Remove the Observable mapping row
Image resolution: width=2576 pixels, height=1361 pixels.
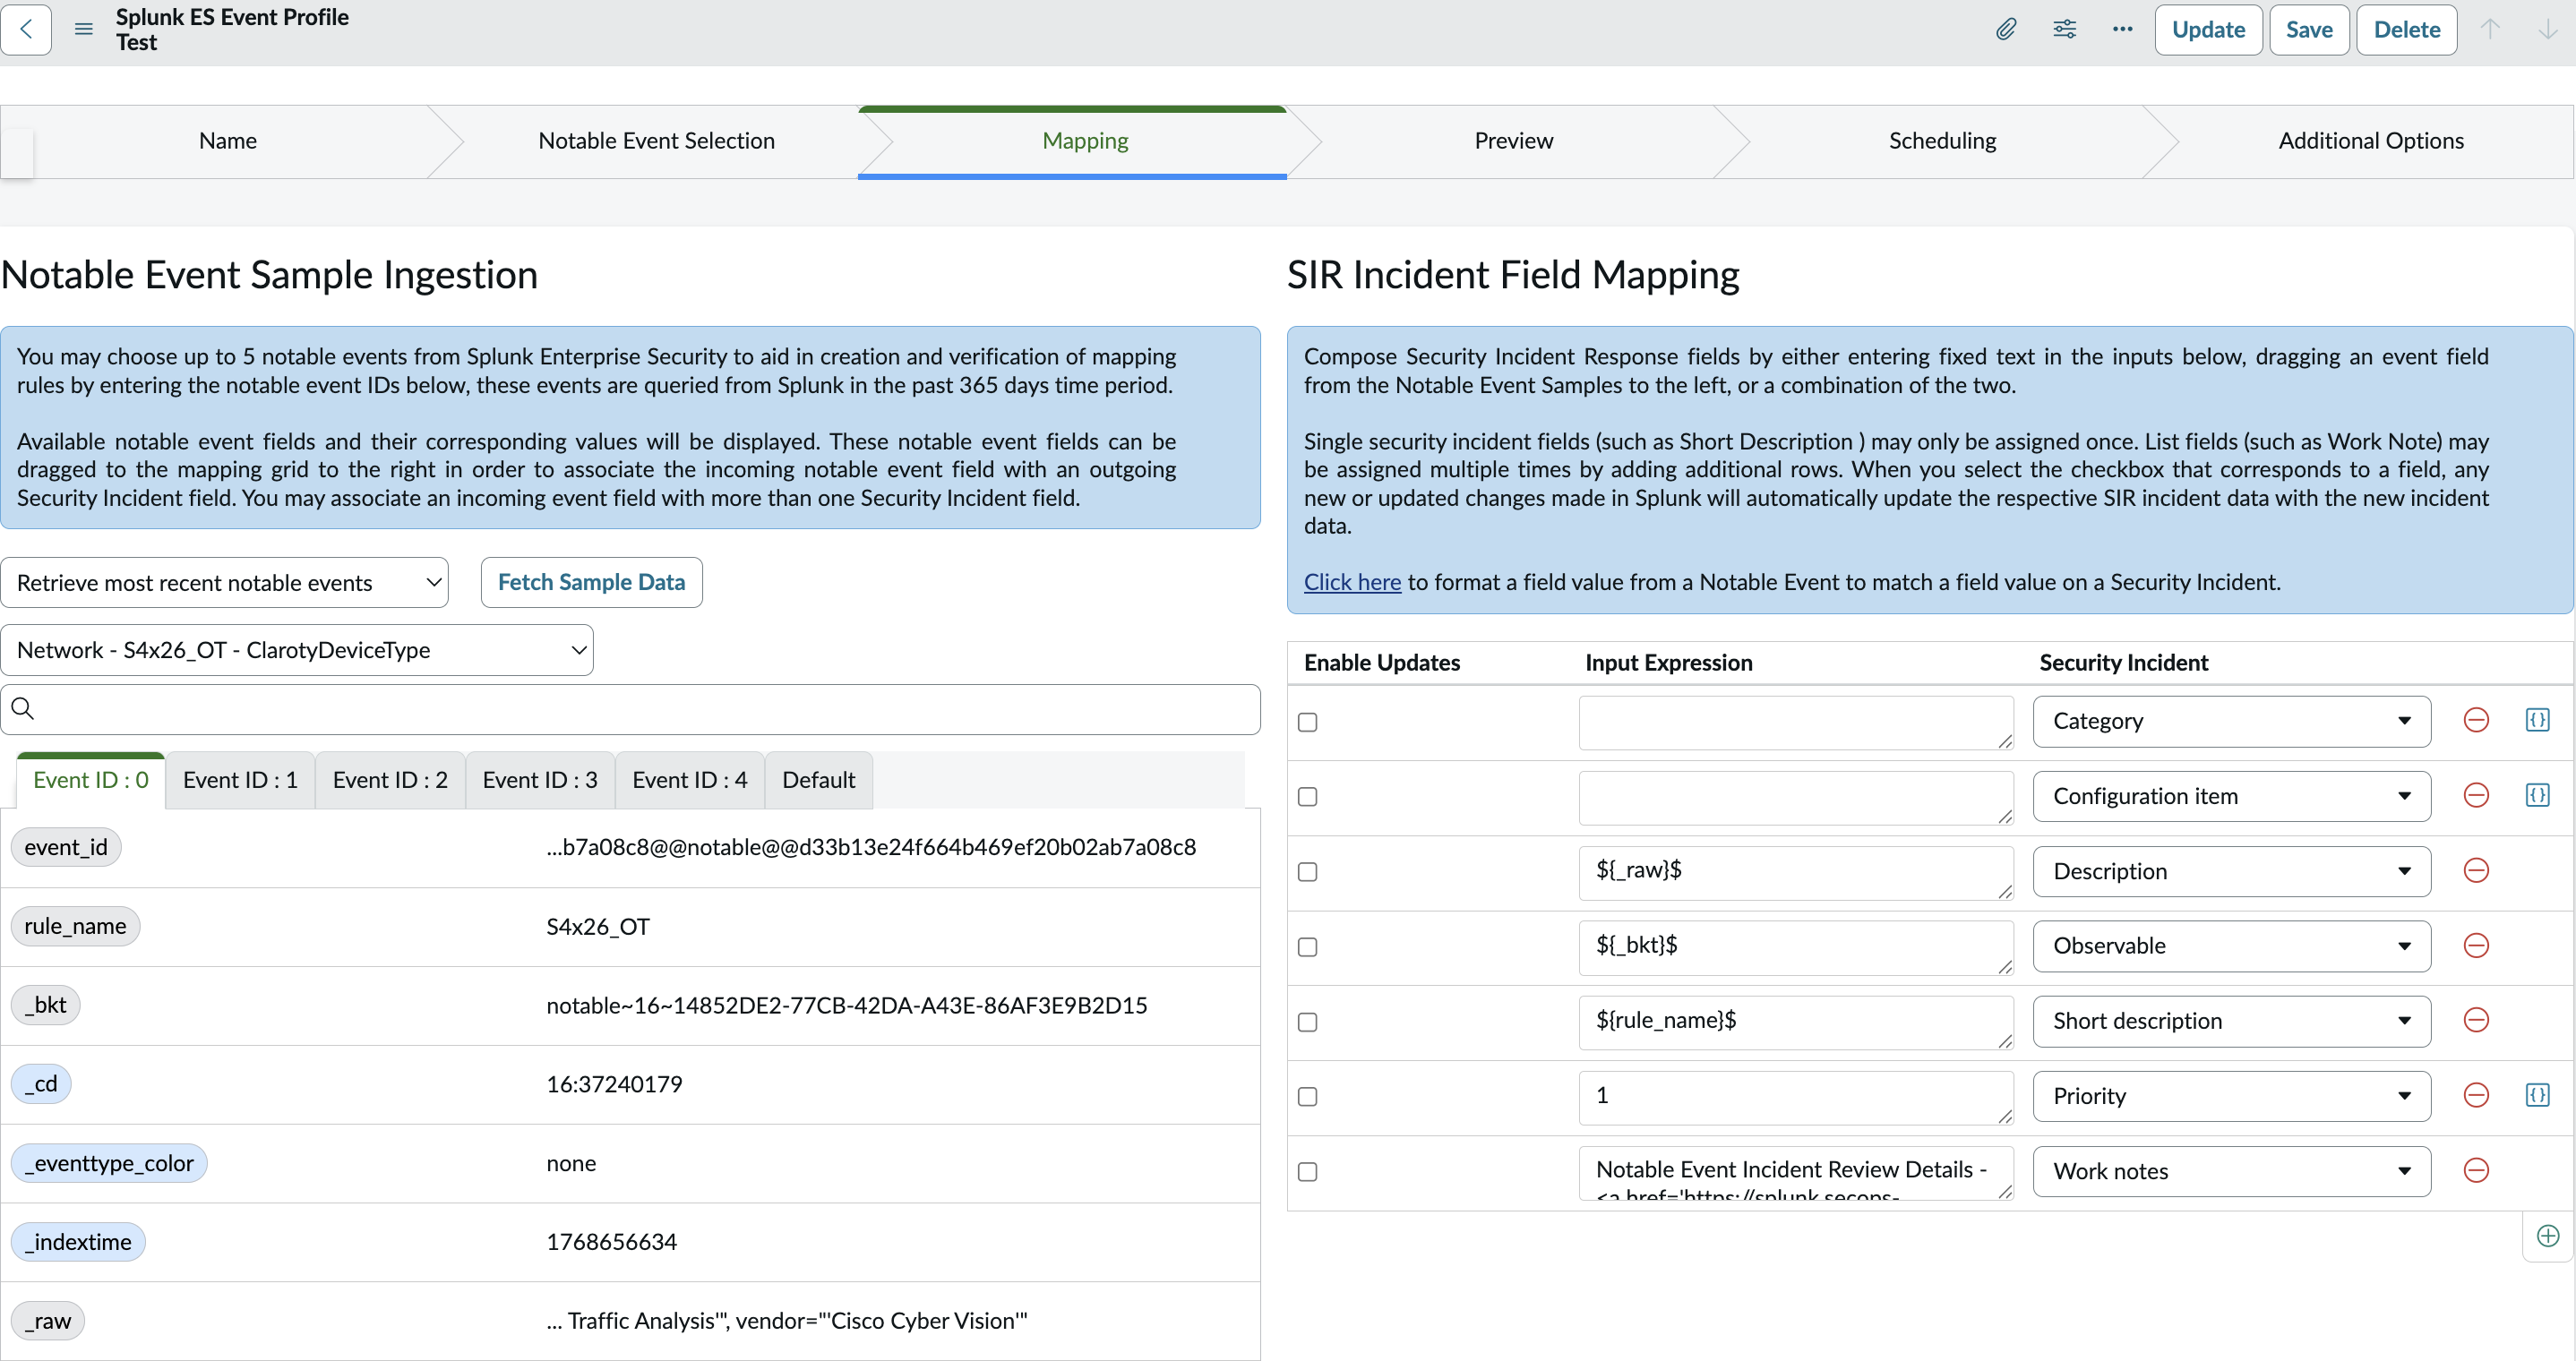(2476, 945)
